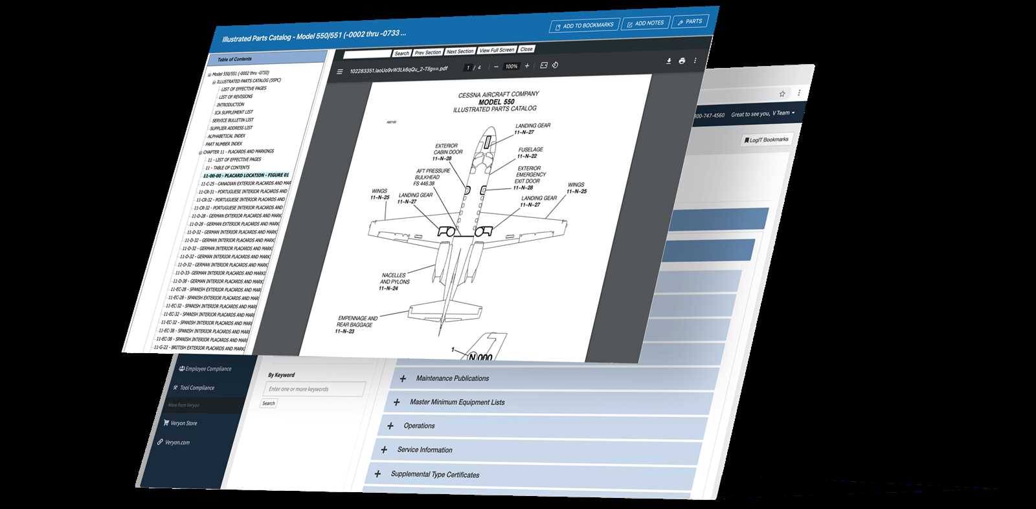Focus the catalog search input field
1036x509 pixels.
[367, 54]
